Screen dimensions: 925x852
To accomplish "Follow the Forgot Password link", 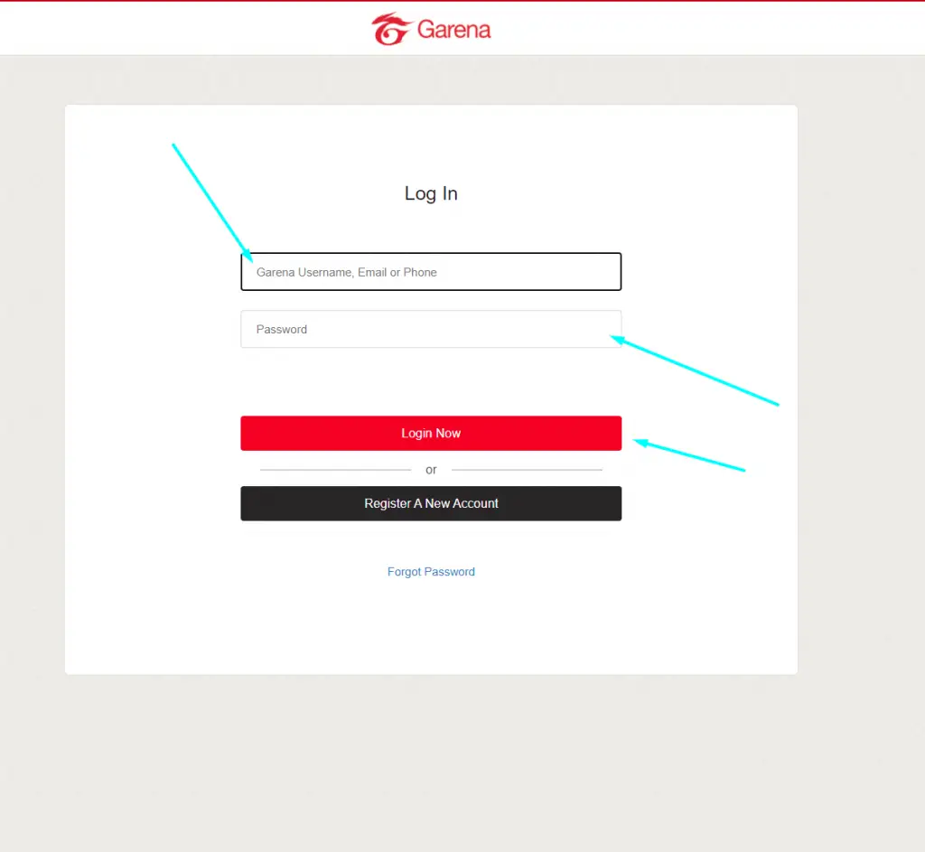I will coord(431,571).
